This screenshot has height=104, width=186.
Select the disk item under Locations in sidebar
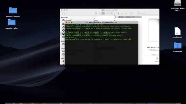(x=63, y=51)
